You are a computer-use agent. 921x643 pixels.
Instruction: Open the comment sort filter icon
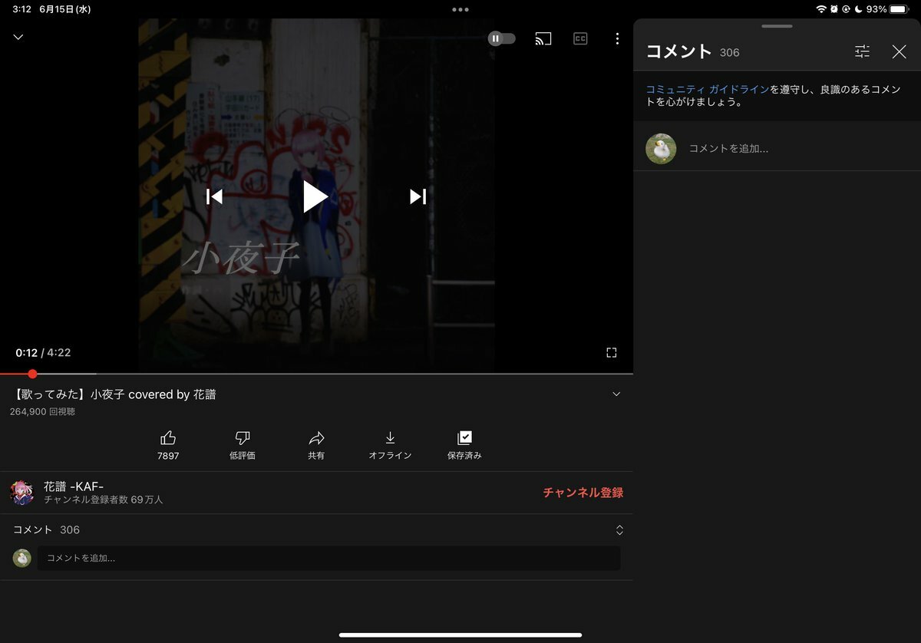click(863, 51)
